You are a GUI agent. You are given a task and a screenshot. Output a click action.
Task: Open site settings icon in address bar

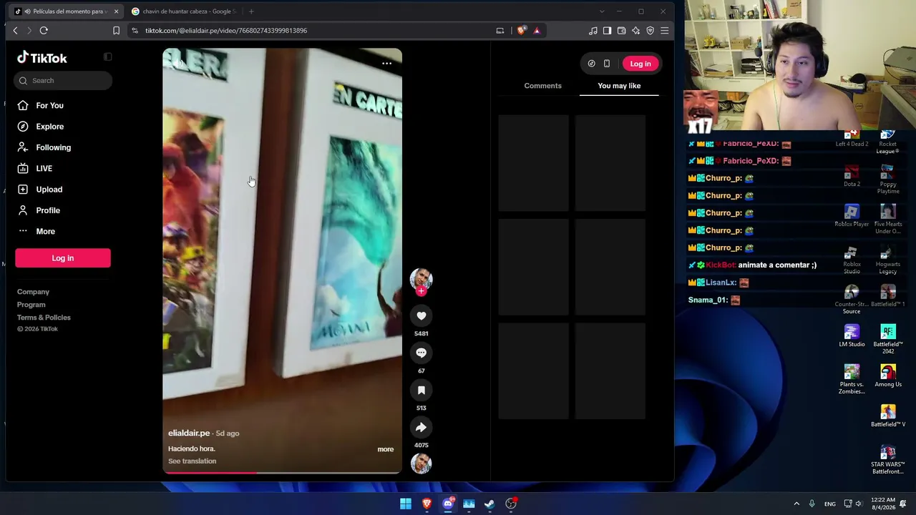(x=135, y=31)
